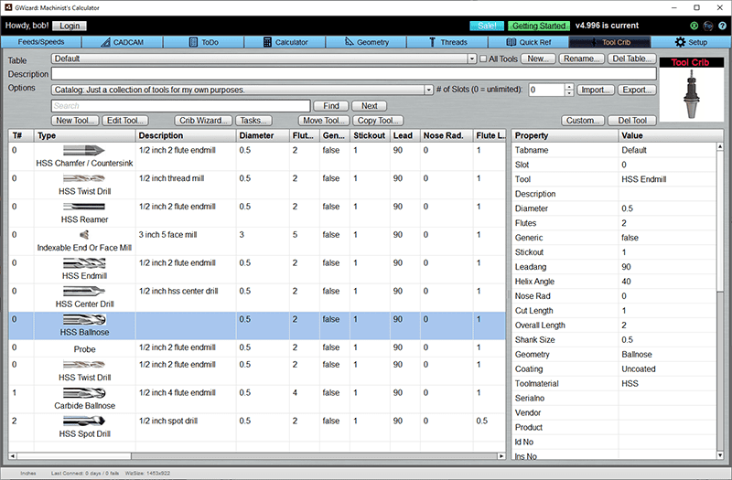Viewport: 732px width, 480px height.
Task: Click New... to create a table
Action: pos(538,59)
